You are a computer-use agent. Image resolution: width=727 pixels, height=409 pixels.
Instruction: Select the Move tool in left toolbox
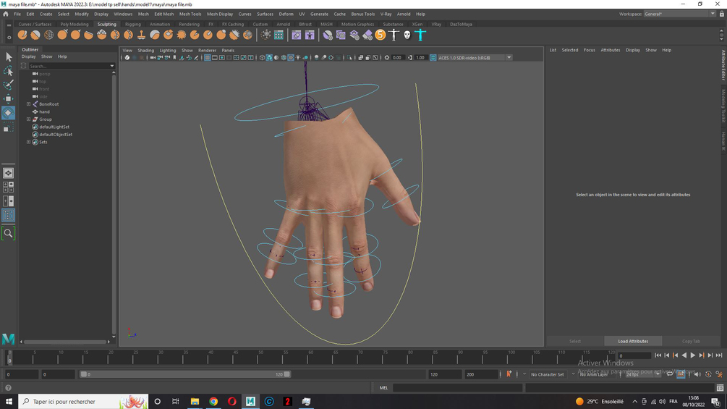(x=9, y=98)
